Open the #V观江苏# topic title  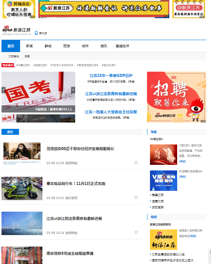[x=156, y=139]
